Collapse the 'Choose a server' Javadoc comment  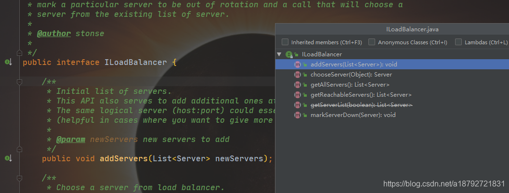click(x=19, y=178)
